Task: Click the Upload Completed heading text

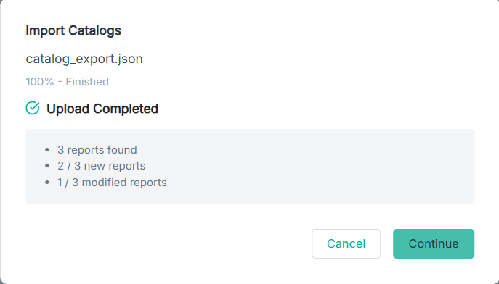Action: (x=102, y=109)
